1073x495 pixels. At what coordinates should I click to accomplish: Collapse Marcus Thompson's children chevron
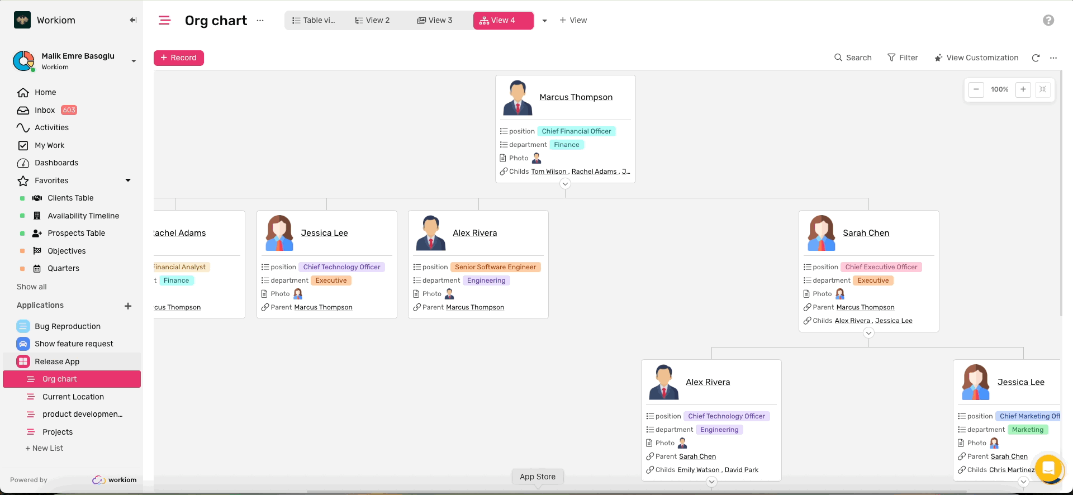566,184
